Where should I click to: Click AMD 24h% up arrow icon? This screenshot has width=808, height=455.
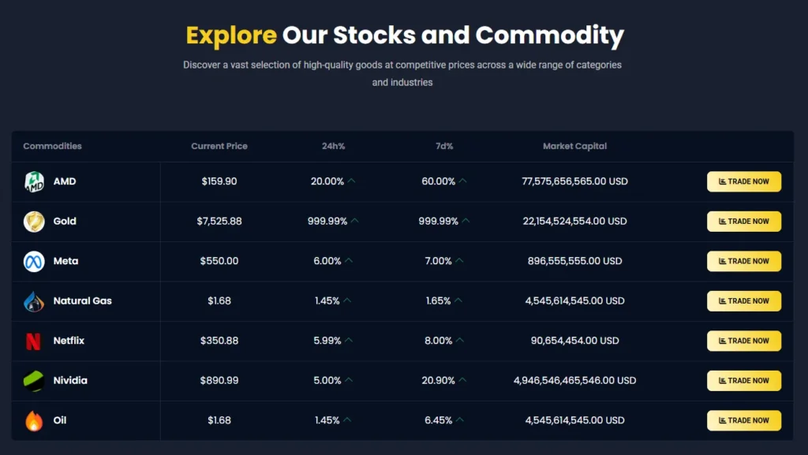[x=352, y=181]
